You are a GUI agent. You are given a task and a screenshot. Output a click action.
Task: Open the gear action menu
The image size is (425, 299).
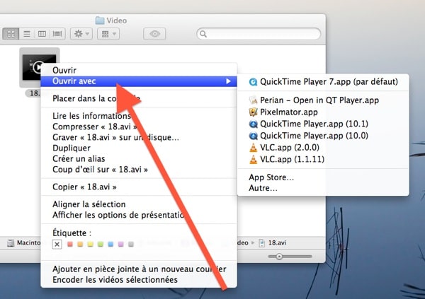click(81, 34)
